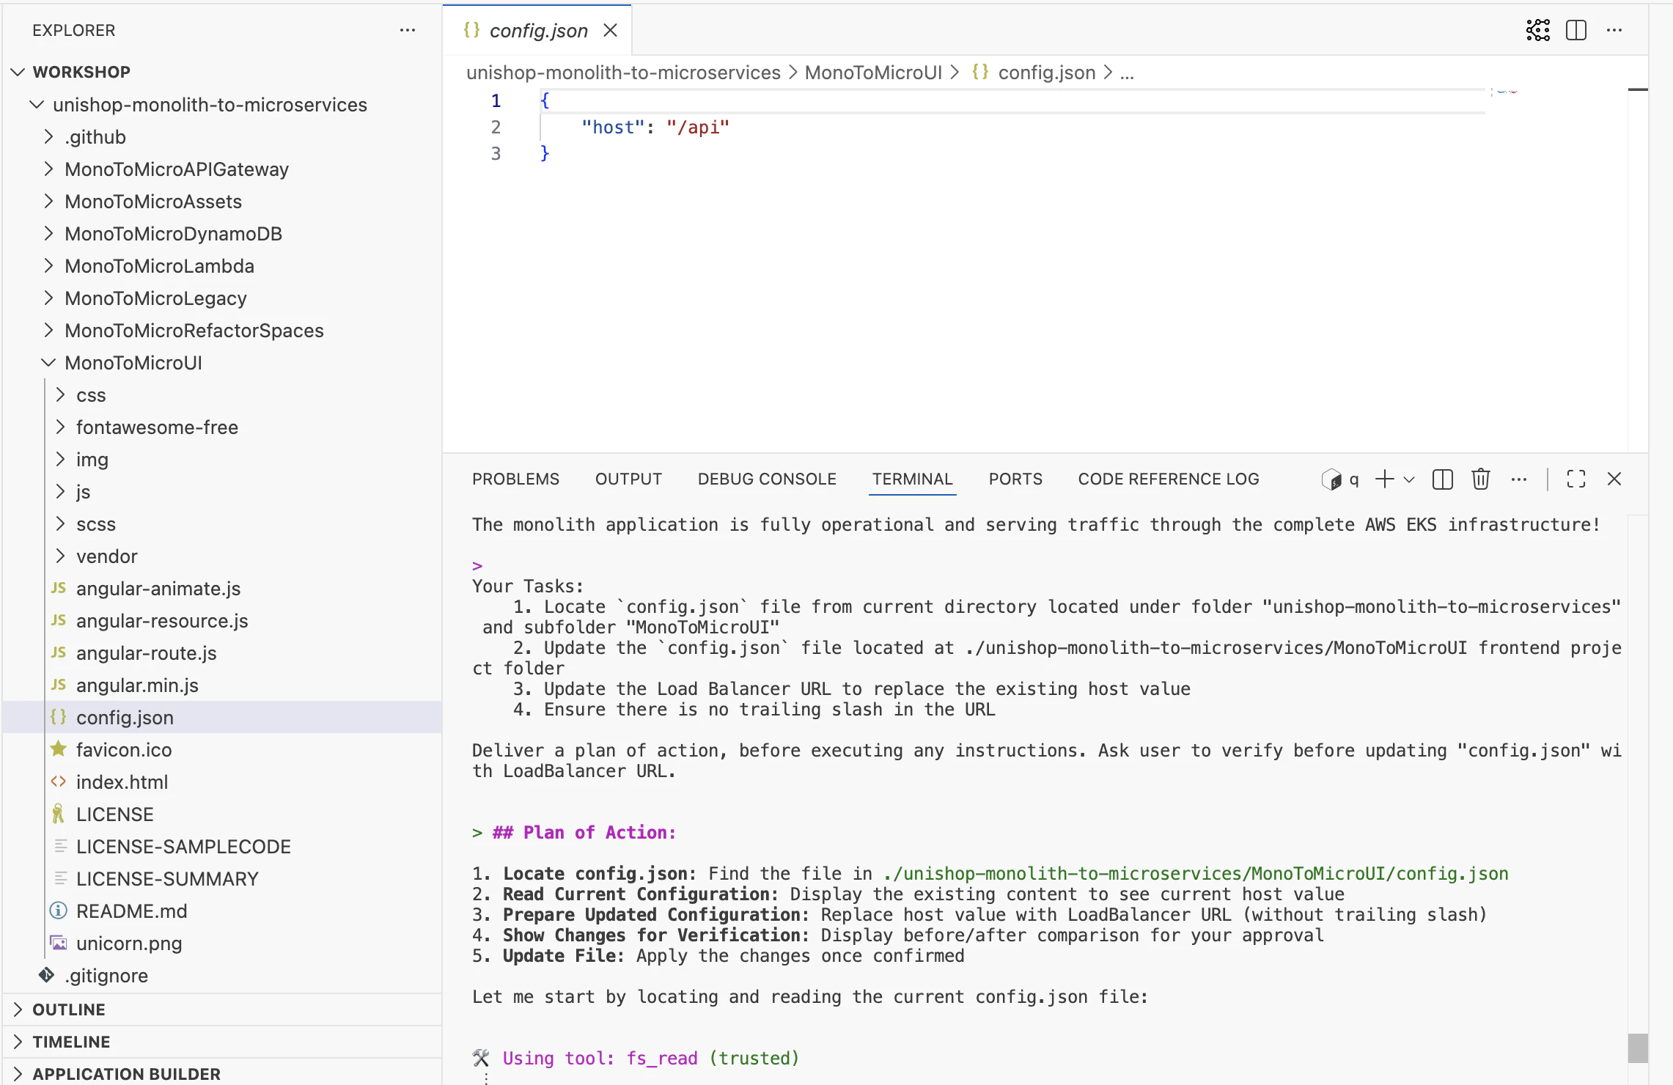The width and height of the screenshot is (1673, 1085).
Task: Open terminal launch profile dropdown arrow
Action: pyautogui.click(x=1409, y=480)
